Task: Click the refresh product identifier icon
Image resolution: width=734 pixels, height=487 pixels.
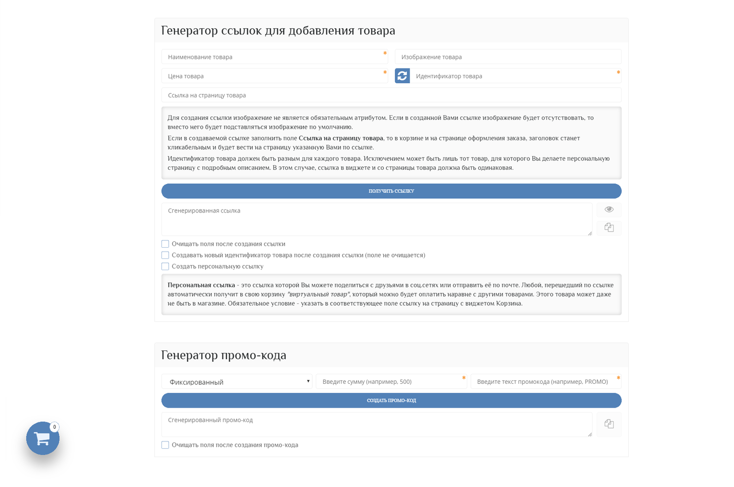Action: [402, 76]
